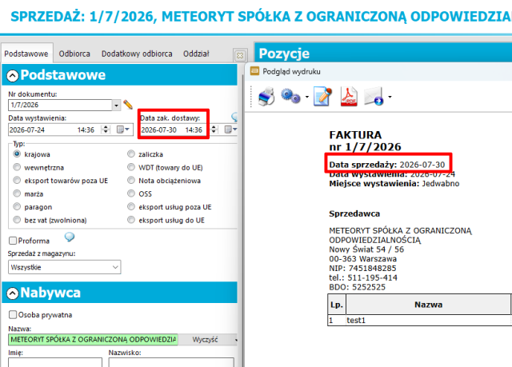Screen dimensions: 512x367
Task: Click the pencil icon next to Nr dokumentu
Action: (128, 105)
